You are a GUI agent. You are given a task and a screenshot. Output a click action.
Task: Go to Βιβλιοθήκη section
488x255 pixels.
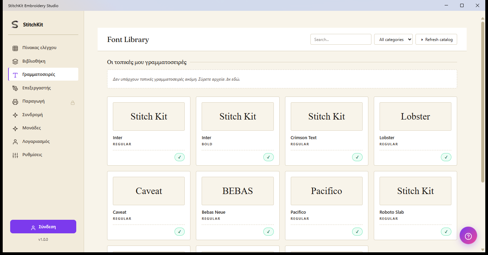point(43,61)
